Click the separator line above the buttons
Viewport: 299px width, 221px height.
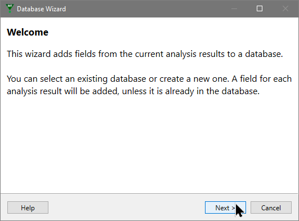click(x=149, y=194)
